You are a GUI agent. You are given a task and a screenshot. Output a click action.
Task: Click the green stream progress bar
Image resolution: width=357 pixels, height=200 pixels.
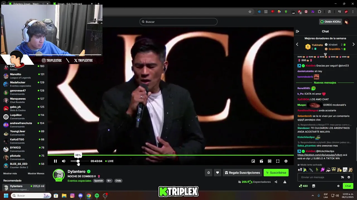170,155
